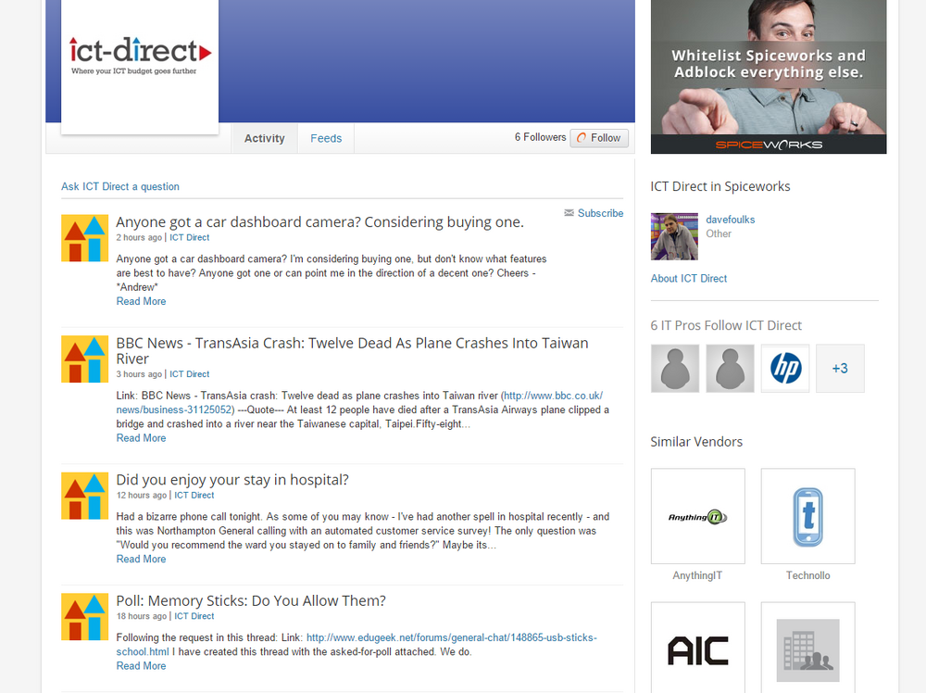Click the '2 hours ago' timestamp
926x693 pixels.
point(139,237)
